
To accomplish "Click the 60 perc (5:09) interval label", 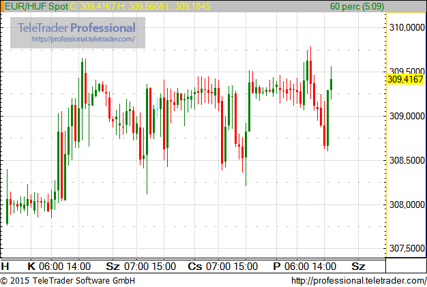I will point(357,6).
